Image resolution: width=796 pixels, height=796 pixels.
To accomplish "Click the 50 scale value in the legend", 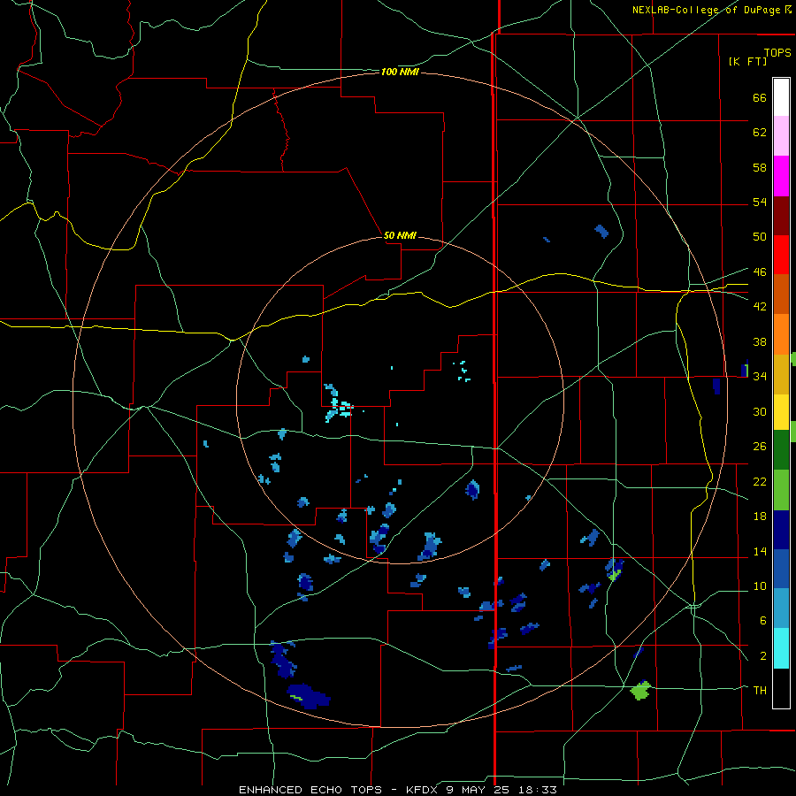I will [x=760, y=236].
